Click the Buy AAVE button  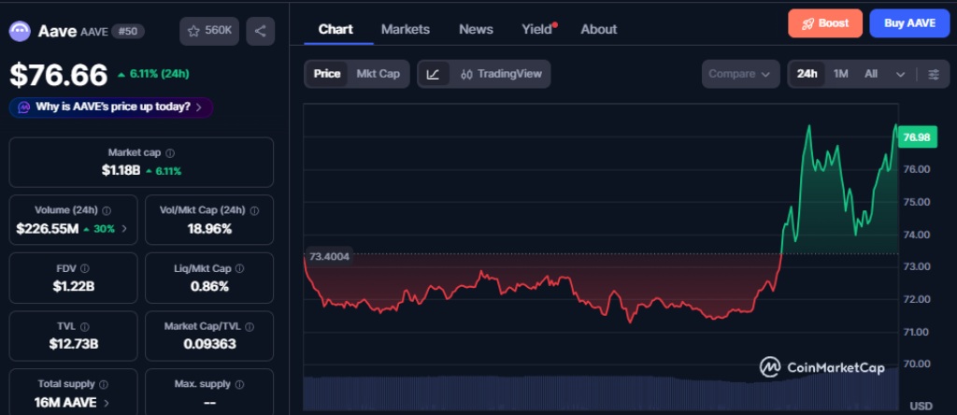(909, 23)
